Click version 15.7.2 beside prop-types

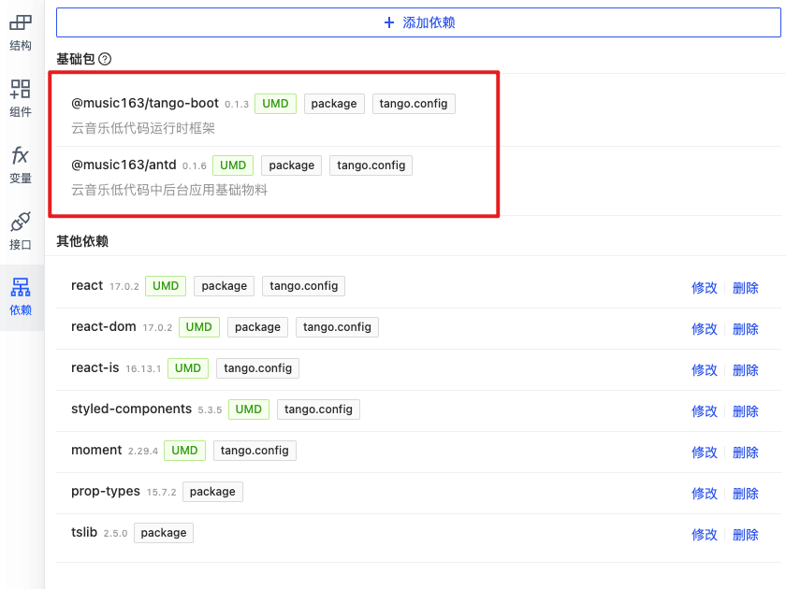point(161,492)
